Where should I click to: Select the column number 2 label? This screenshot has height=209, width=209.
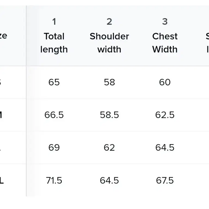(x=109, y=21)
